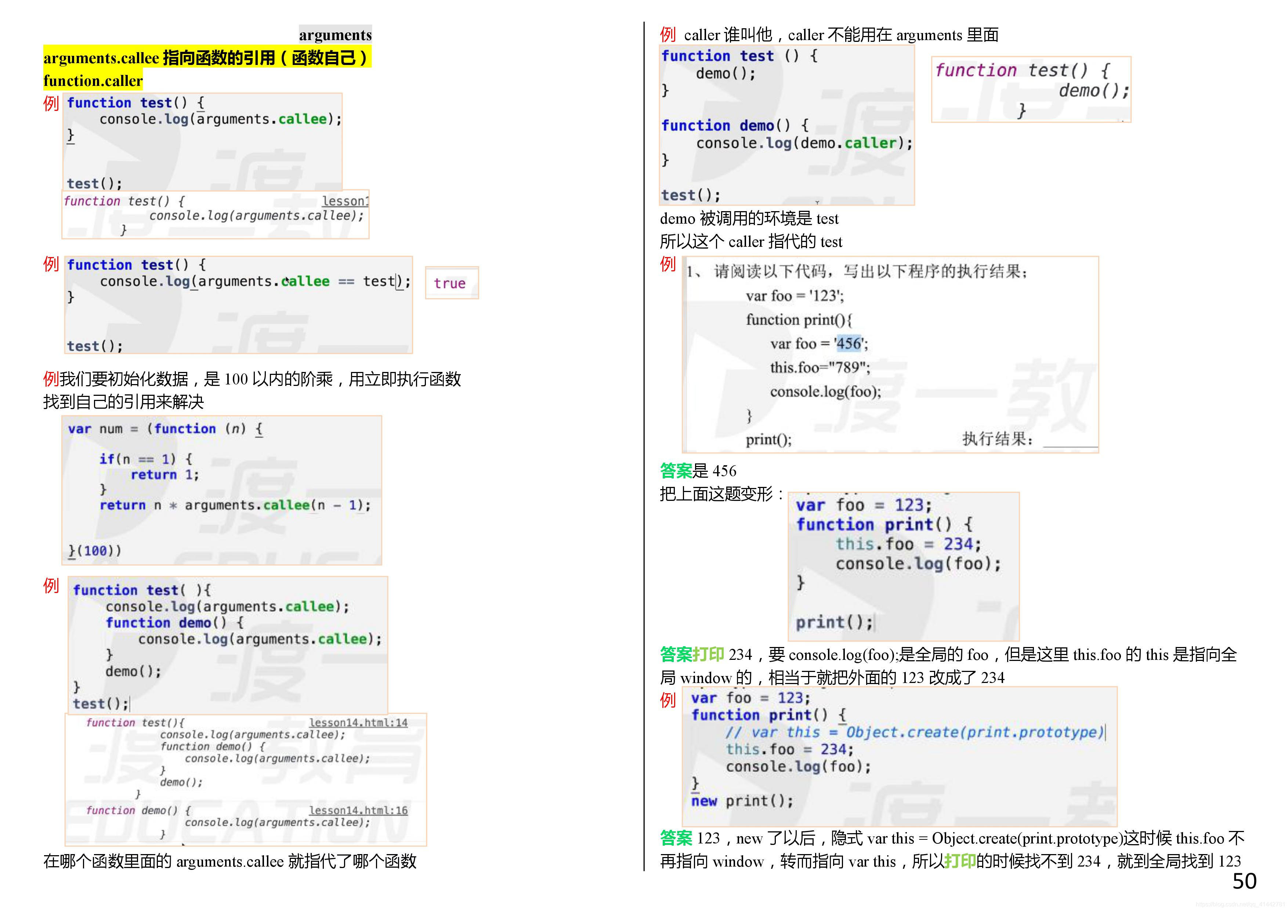1288x911 pixels.
Task: Click the line this.foo="789";
Action: point(820,368)
